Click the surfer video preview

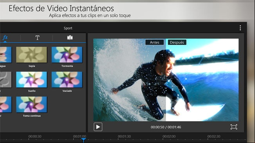(166, 80)
